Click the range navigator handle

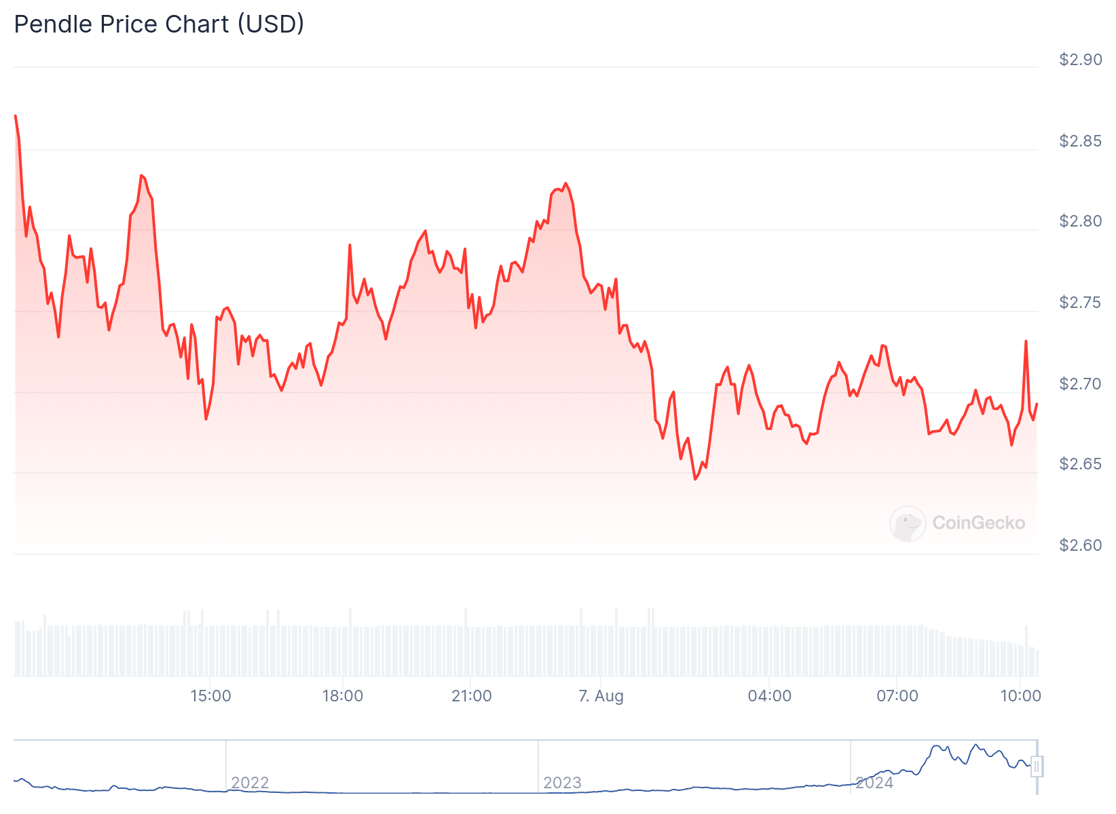1037,767
